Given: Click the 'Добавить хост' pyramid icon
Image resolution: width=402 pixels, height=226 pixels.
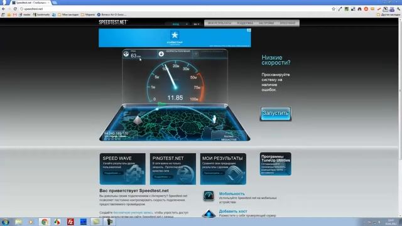Looking at the screenshot, I should [x=209, y=213].
